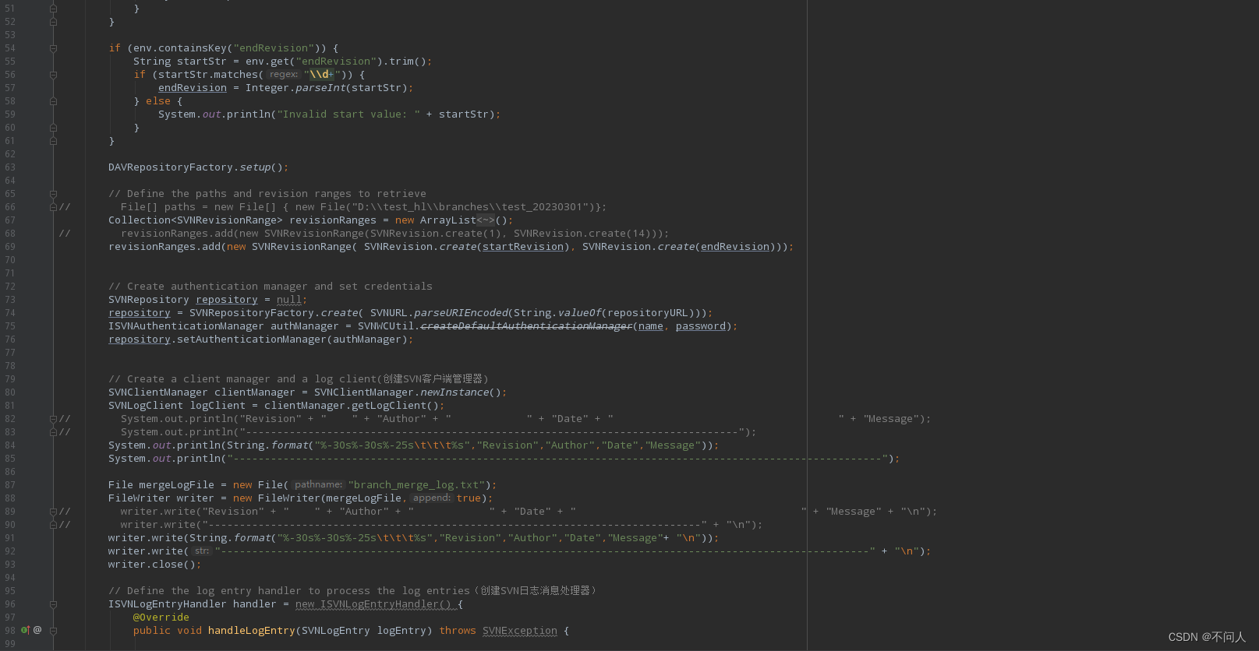Click the 'Create authentication manager and set credentials' comment
This screenshot has width=1259, height=651.
tap(271, 287)
